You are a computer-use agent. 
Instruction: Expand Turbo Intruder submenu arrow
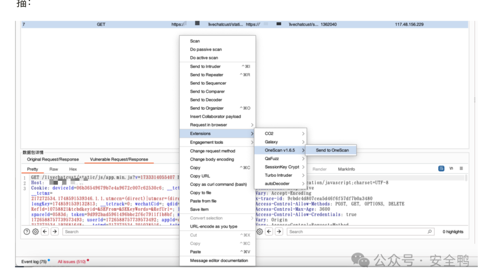coord(303,175)
